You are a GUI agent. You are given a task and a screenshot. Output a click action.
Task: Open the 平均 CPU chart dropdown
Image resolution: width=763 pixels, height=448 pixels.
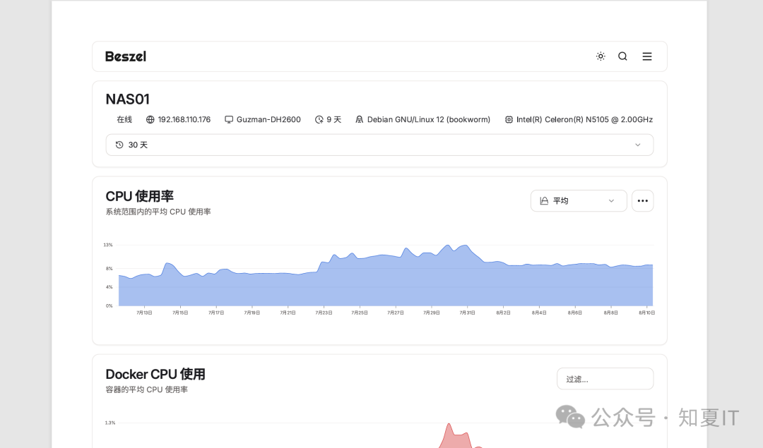(579, 200)
